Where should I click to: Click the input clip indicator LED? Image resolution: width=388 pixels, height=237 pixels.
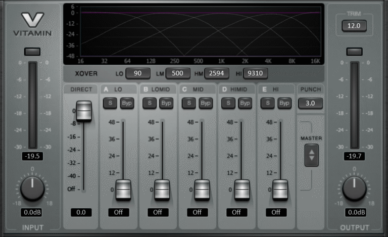[32, 52]
